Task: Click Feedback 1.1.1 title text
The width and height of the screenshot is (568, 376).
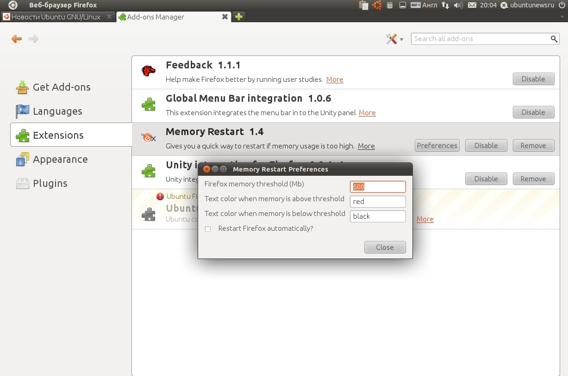Action: click(x=203, y=65)
